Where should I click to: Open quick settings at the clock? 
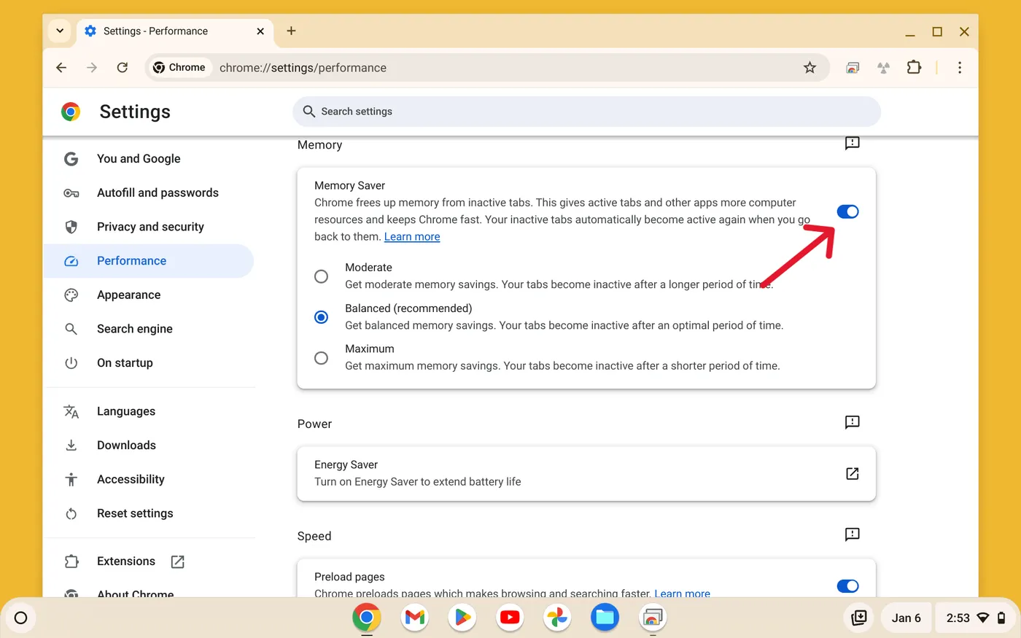977,618
